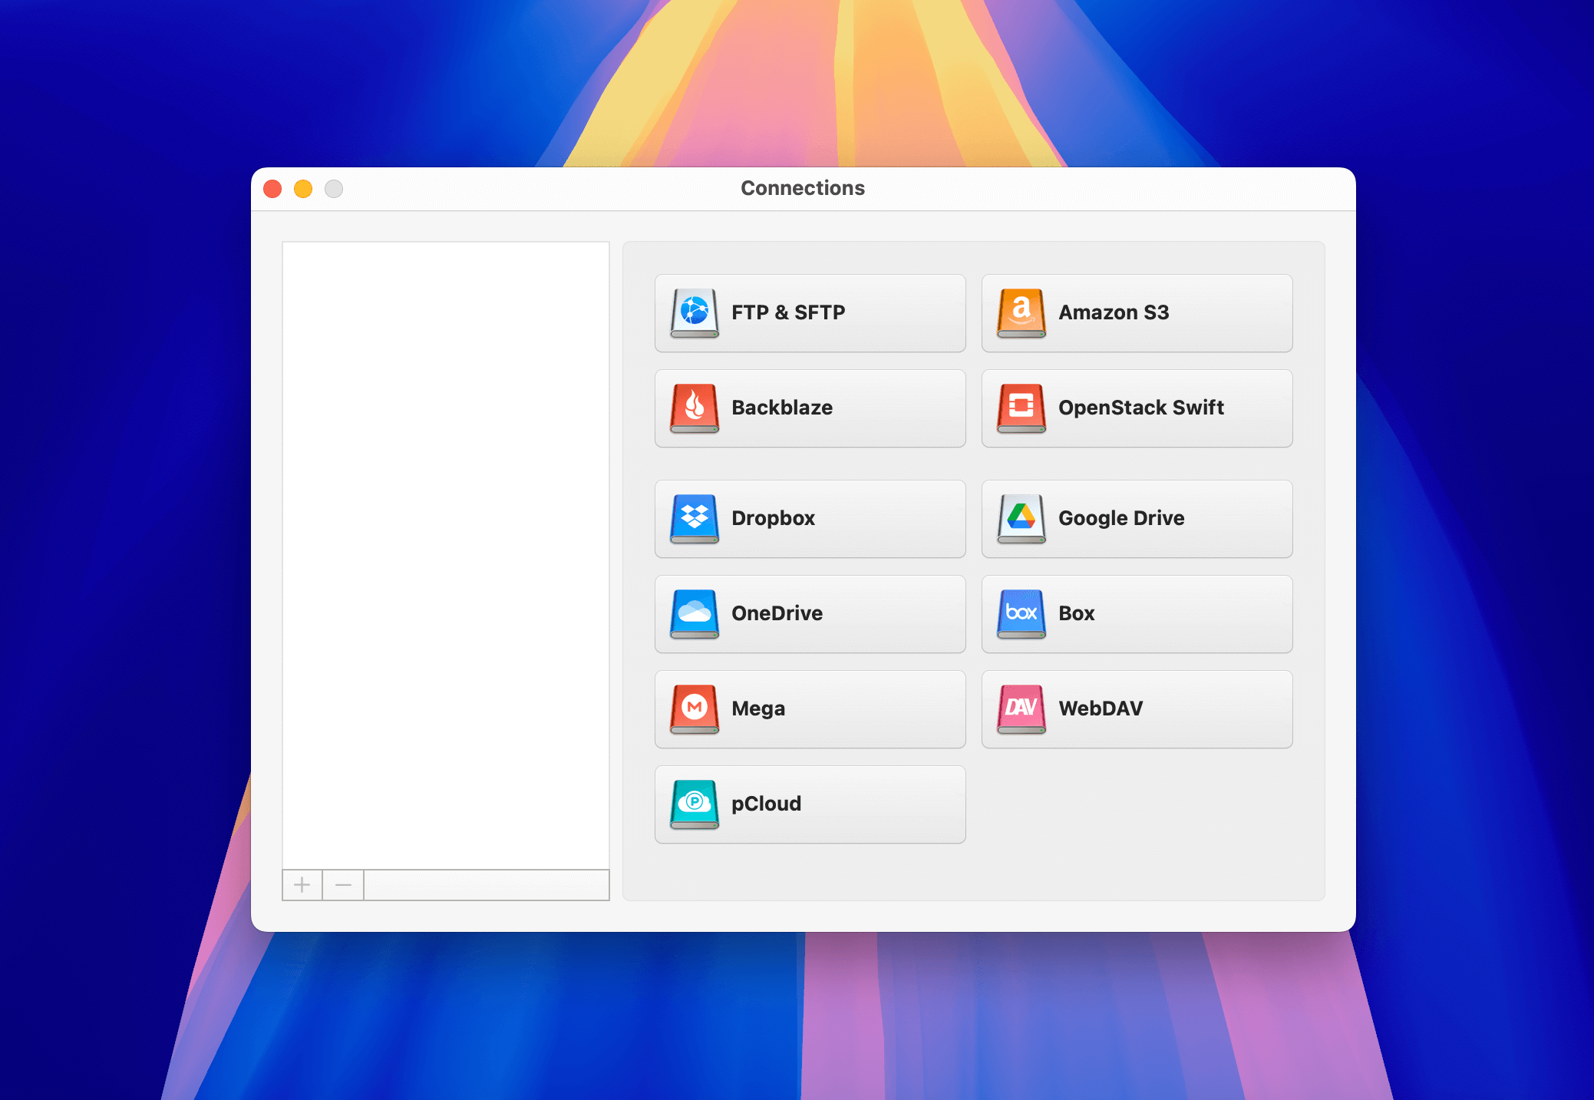Viewport: 1594px width, 1100px height.
Task: Click the OpenStack Swift drive icon
Action: pyautogui.click(x=1021, y=408)
